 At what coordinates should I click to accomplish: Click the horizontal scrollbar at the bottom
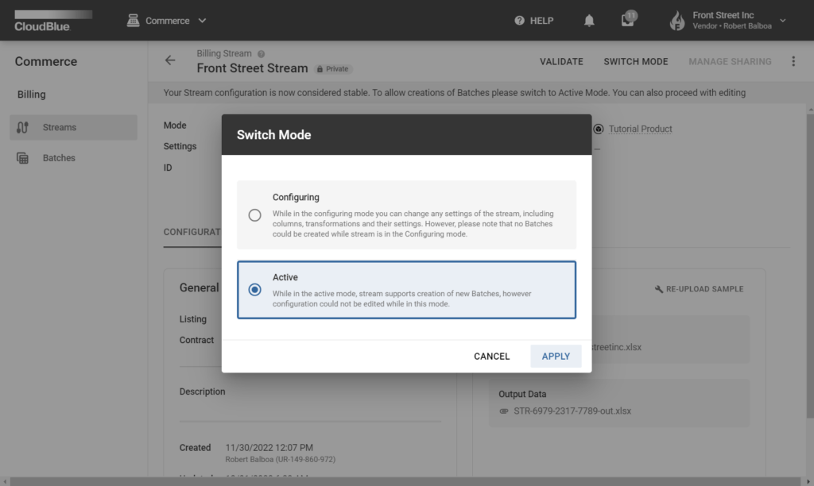[x=405, y=482]
